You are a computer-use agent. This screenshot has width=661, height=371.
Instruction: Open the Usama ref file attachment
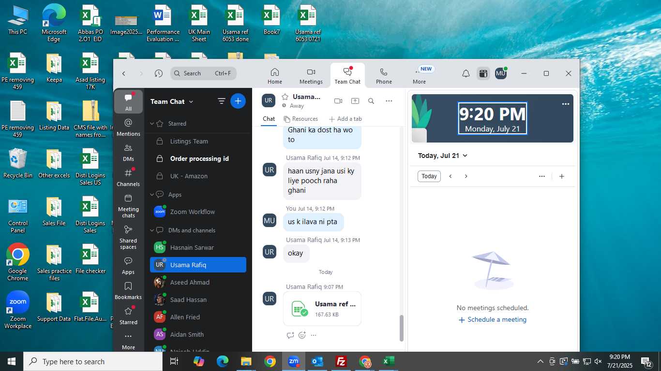tap(322, 309)
